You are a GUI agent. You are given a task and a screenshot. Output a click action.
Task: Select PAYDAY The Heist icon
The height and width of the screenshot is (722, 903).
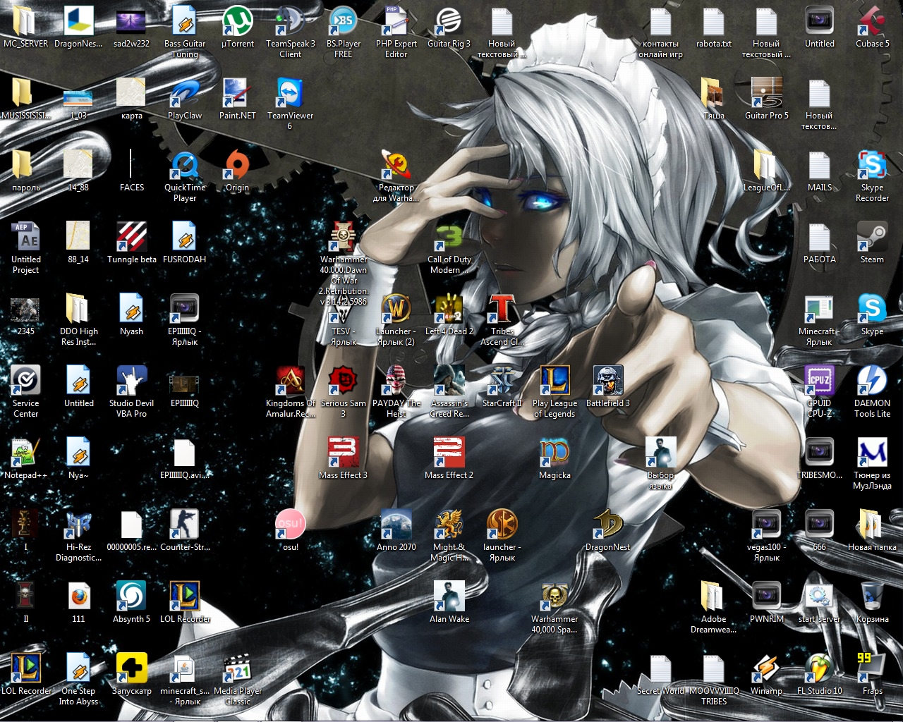coord(396,381)
